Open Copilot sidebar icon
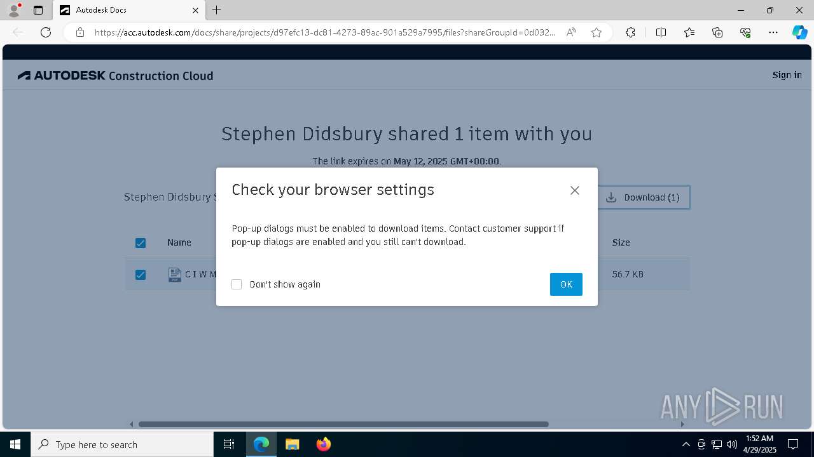Screen dimensions: 814x457 (x=799, y=32)
